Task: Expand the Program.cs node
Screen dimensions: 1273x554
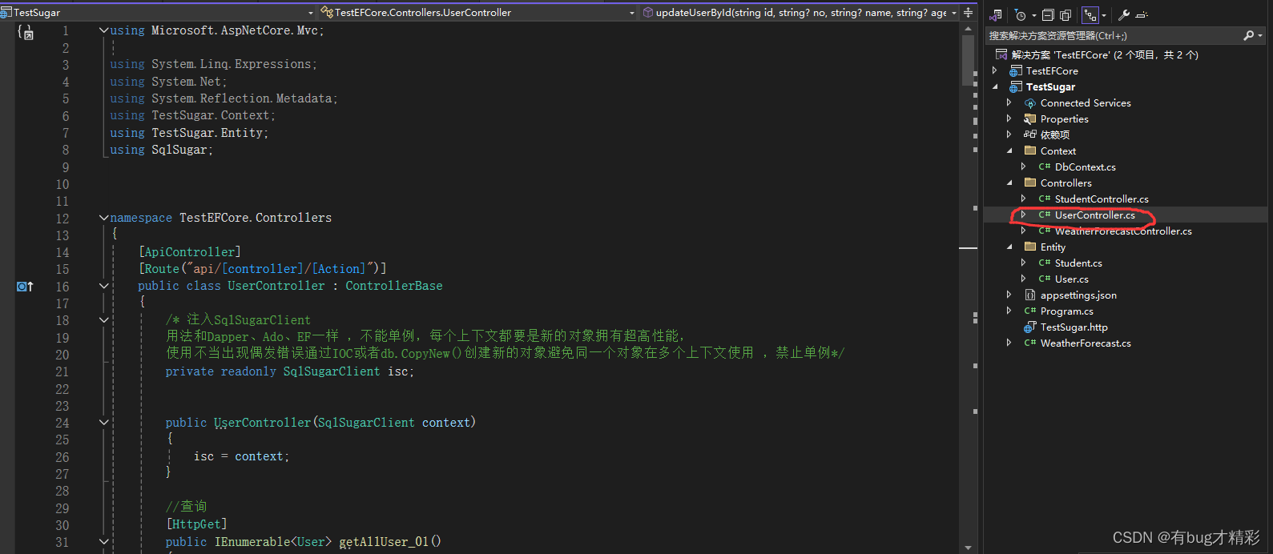Action: coord(1009,311)
